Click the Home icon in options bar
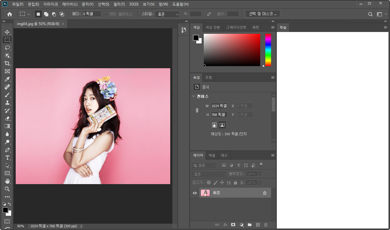The height and width of the screenshot is (230, 390). pos(10,14)
